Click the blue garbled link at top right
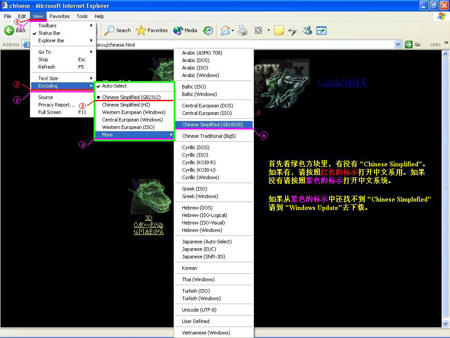The image size is (450, 338). [x=342, y=83]
